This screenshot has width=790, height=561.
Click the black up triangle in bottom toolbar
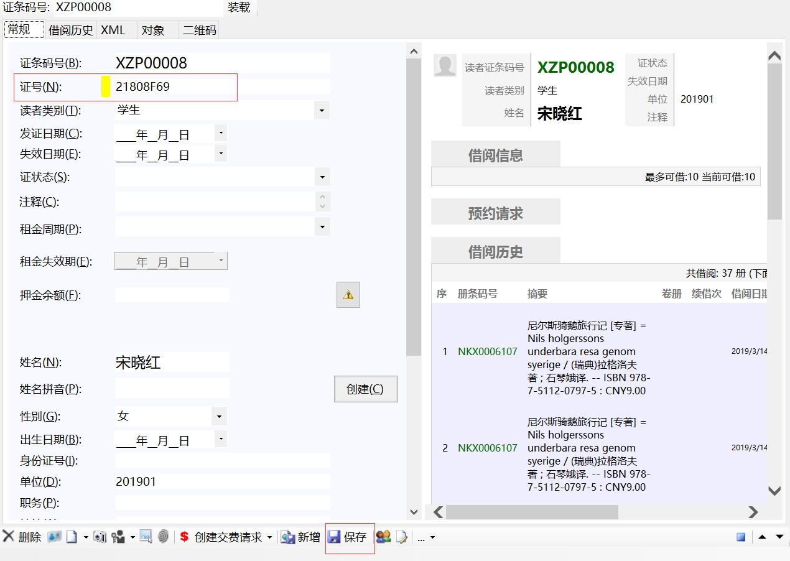[x=762, y=537]
